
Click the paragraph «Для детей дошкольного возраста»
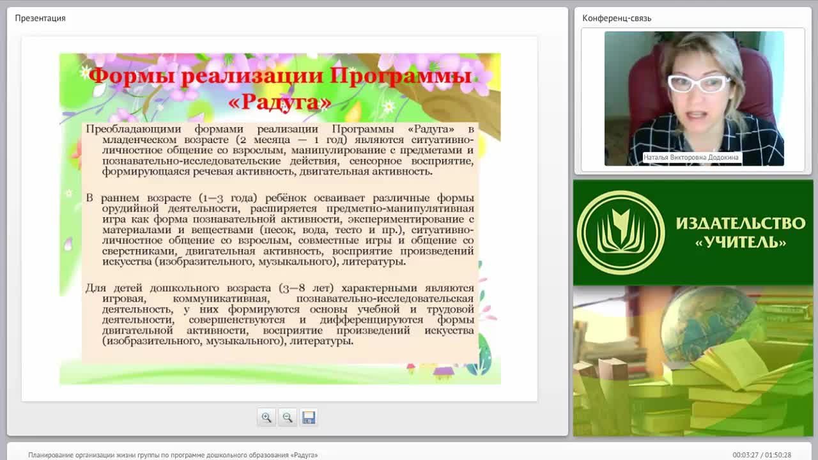(280, 314)
